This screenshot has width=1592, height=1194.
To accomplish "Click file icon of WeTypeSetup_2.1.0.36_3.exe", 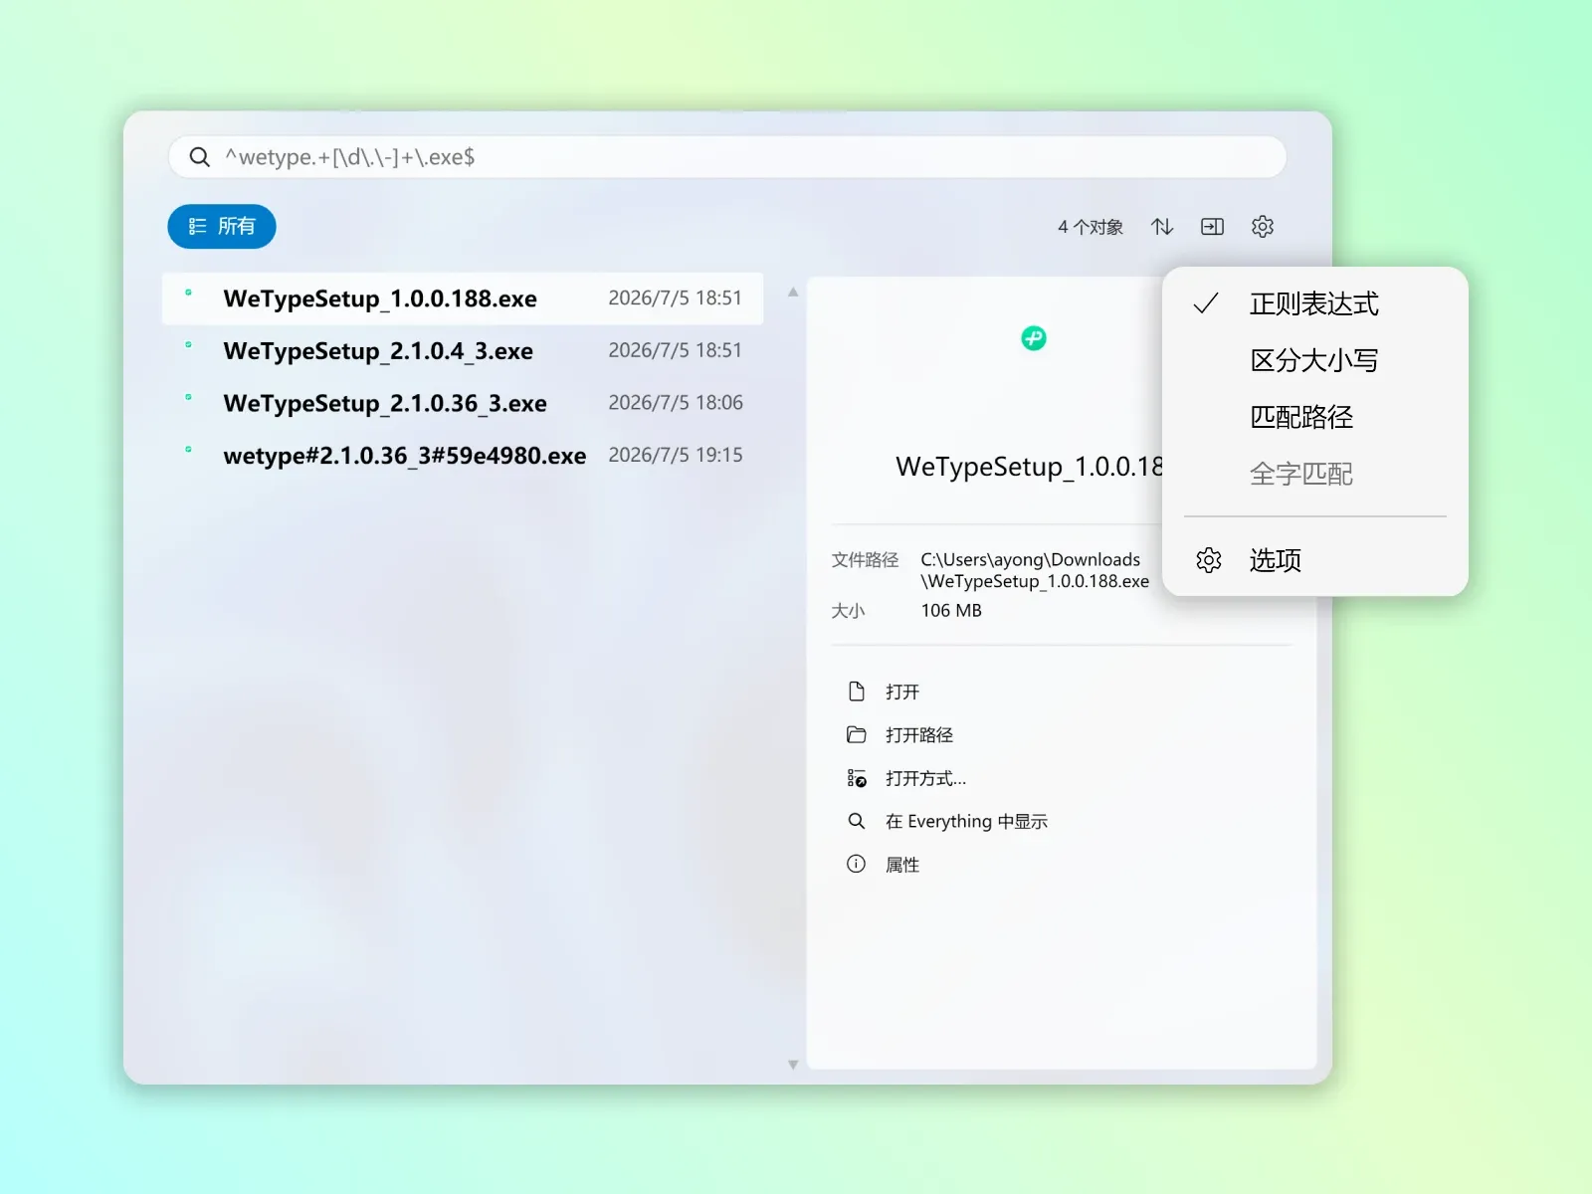I will click(188, 397).
